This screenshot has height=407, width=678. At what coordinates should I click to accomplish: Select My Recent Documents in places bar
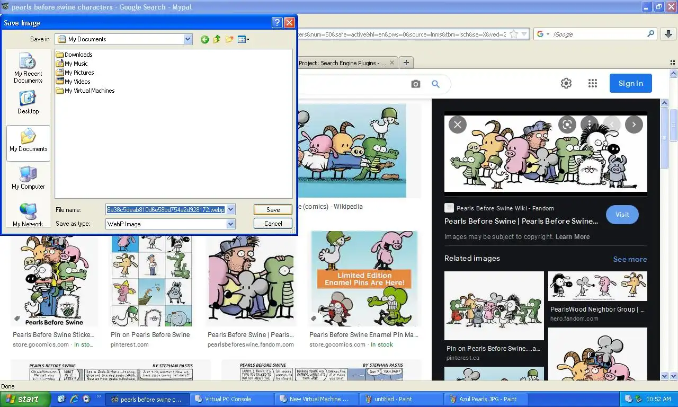[x=28, y=68]
